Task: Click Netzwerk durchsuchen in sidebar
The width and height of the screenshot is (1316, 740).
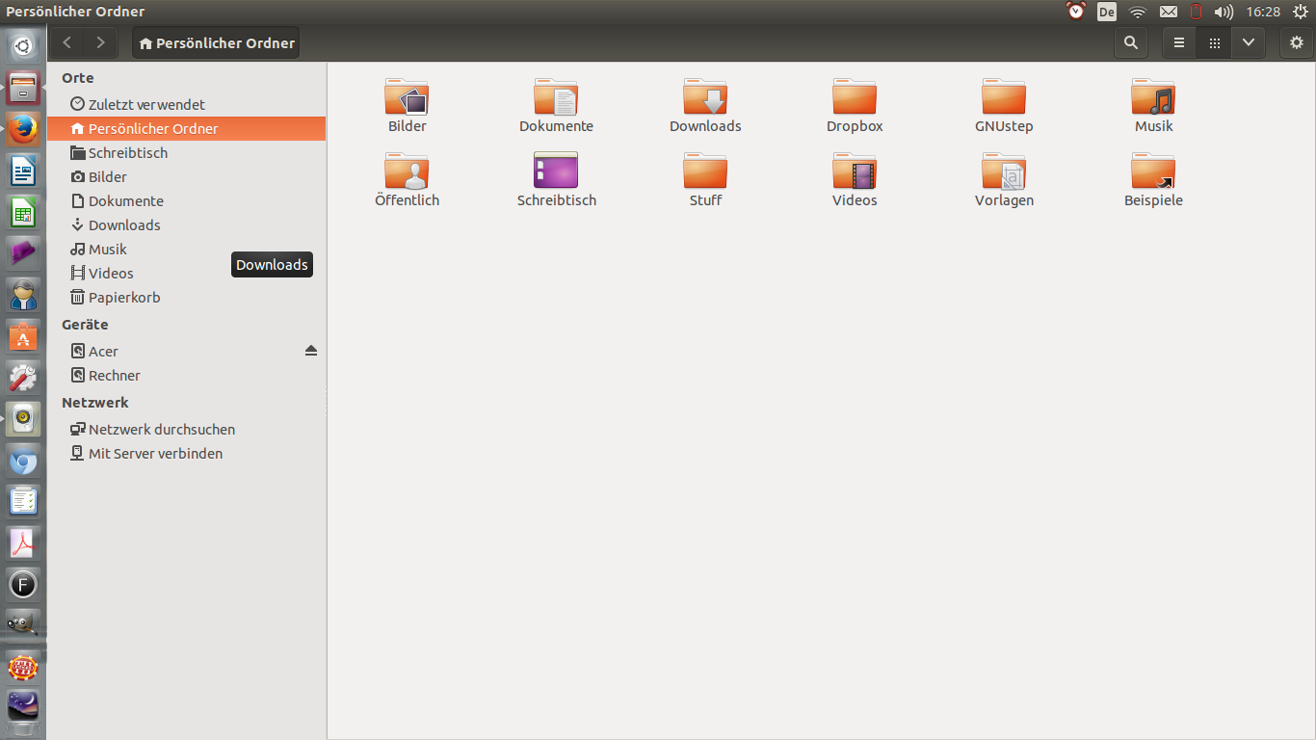Action: coord(161,430)
